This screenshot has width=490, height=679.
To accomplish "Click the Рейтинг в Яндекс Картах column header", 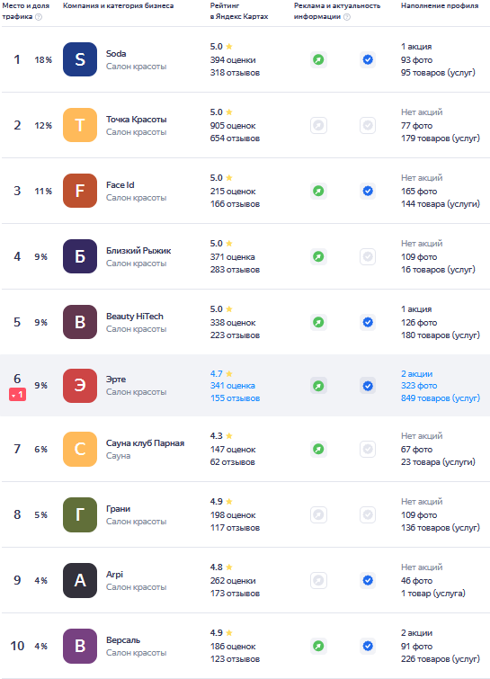I will point(239,12).
